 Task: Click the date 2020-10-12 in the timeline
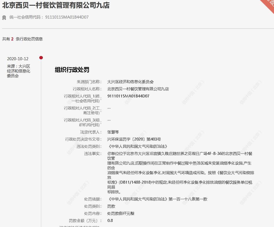click(x=18, y=59)
